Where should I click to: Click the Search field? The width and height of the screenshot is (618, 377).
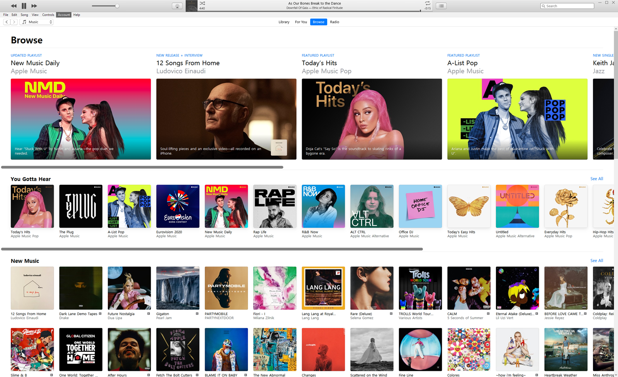click(x=567, y=6)
